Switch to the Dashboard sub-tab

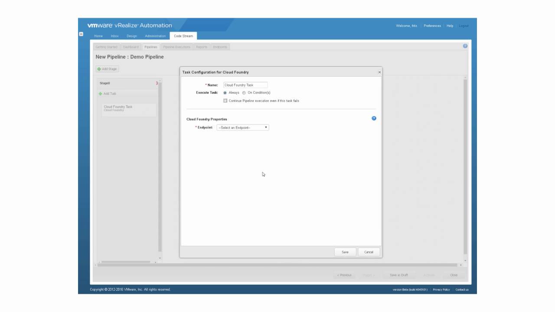click(x=131, y=47)
